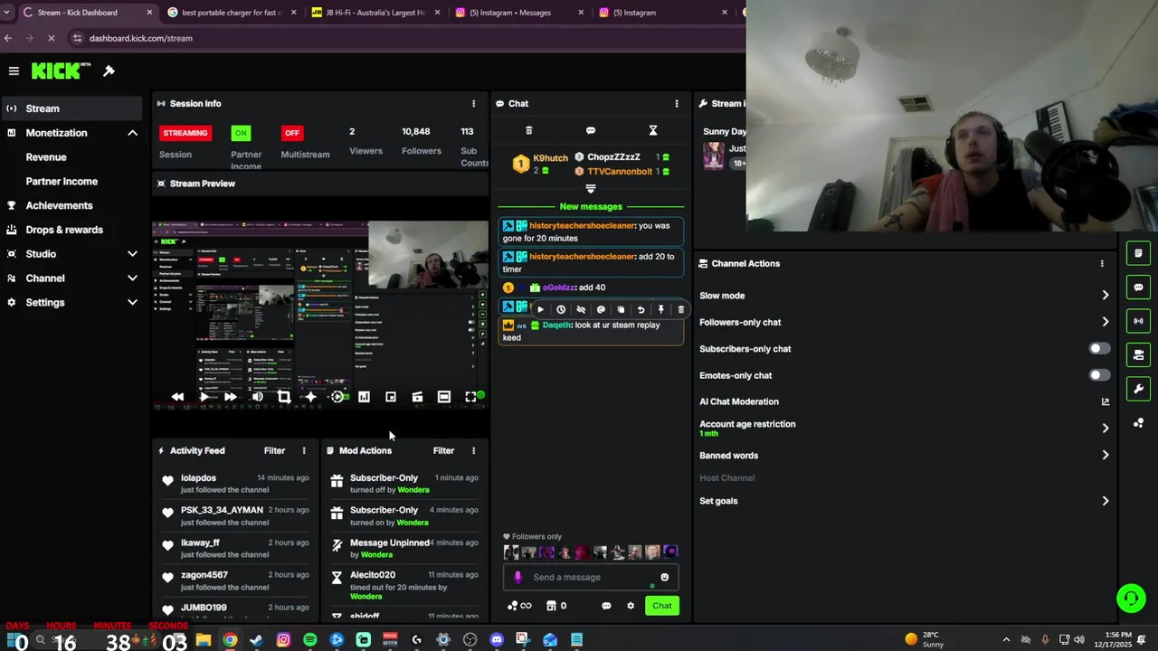Click undo arrow icon on message toolbar
Image resolution: width=1158 pixels, height=651 pixels.
641,309
